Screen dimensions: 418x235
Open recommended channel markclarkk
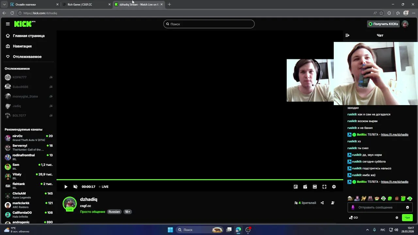(x=29, y=205)
